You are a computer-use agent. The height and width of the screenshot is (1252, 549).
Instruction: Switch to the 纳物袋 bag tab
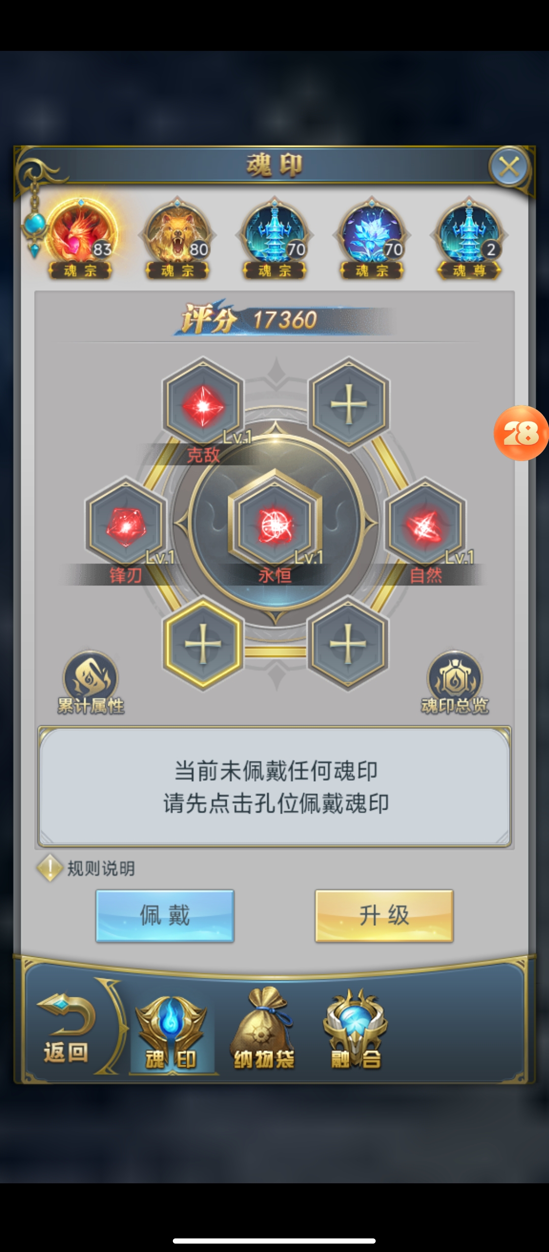(x=263, y=1028)
